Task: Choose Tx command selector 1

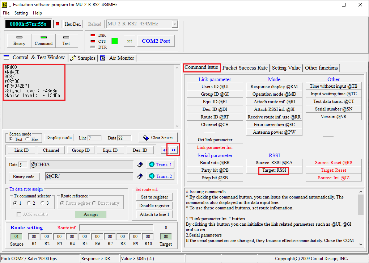Action: tap(15, 203)
